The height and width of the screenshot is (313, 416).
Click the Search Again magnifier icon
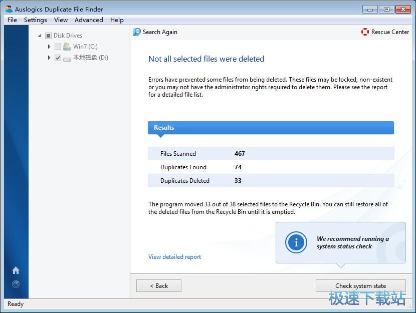click(x=137, y=32)
